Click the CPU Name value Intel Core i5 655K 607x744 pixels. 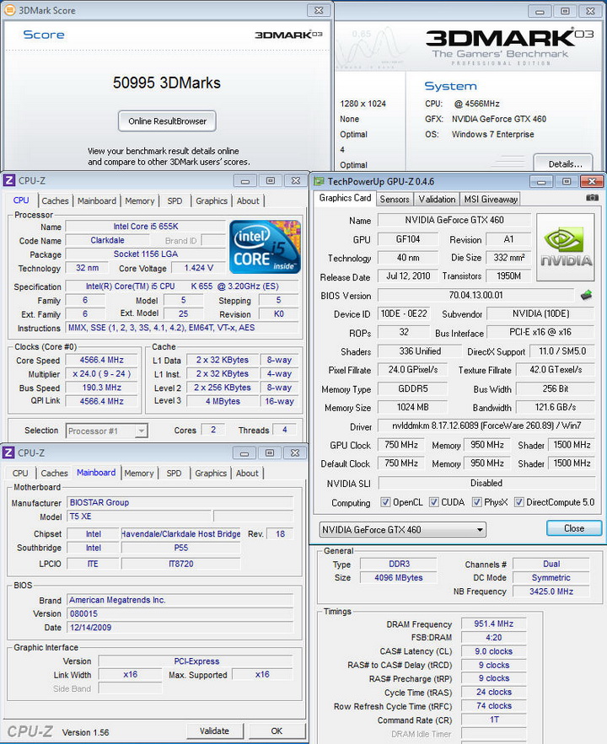click(146, 227)
